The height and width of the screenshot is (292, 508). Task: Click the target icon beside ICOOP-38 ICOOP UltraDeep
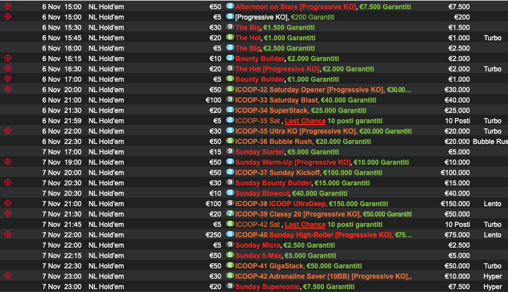[8, 203]
